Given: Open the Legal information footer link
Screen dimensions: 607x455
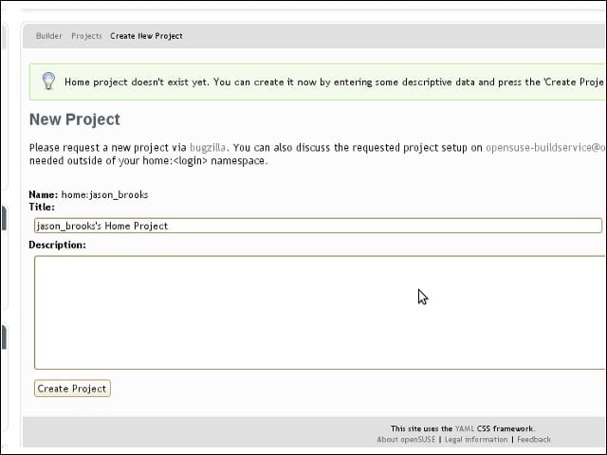Looking at the screenshot, I should (x=476, y=440).
